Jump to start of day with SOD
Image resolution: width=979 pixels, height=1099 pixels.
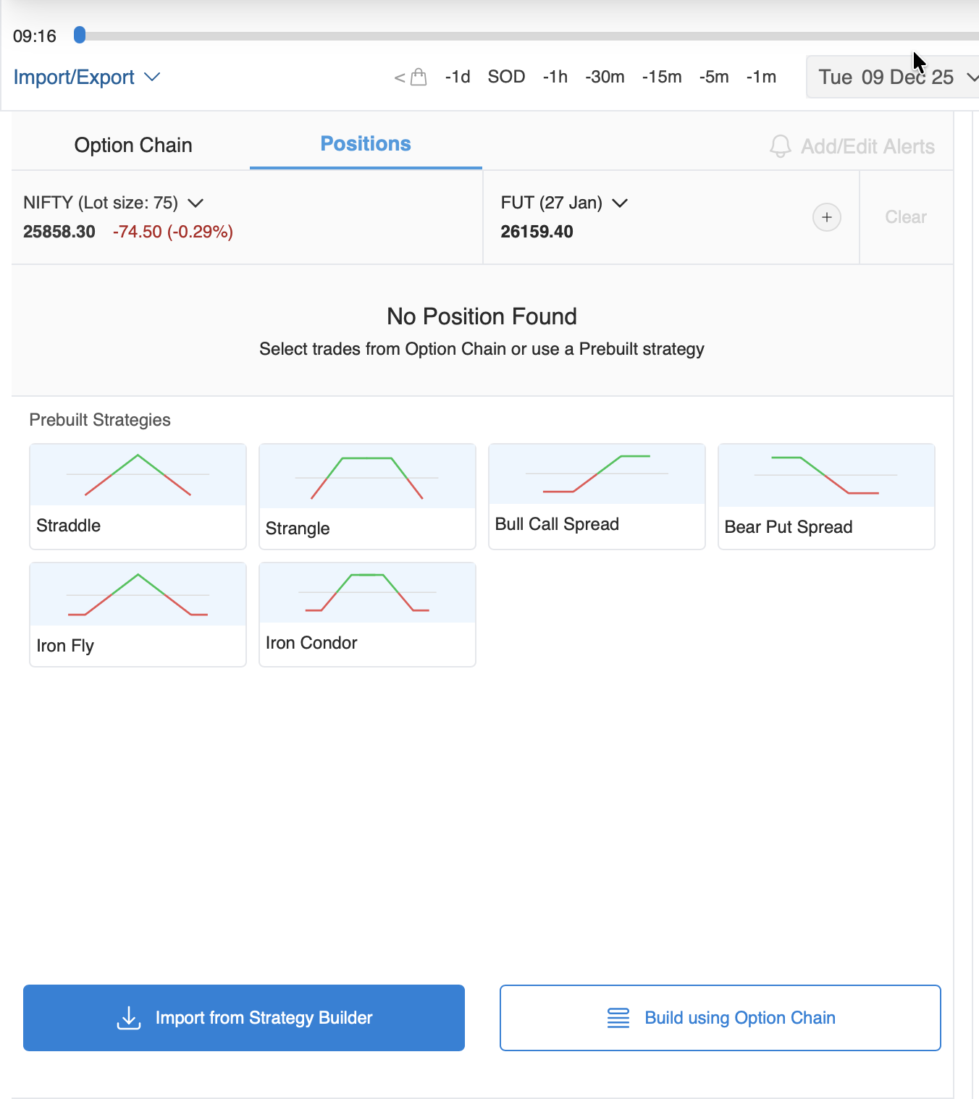(x=506, y=77)
